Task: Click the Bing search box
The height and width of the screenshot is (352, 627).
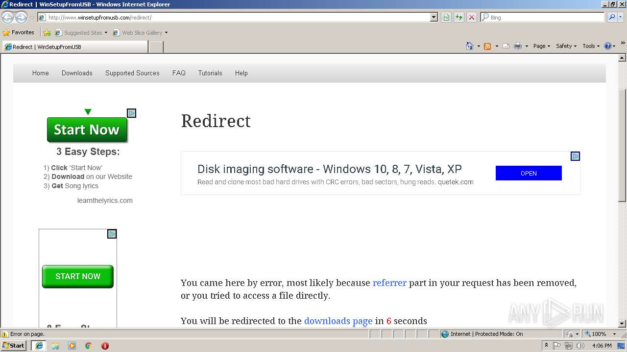Action: pos(542,17)
